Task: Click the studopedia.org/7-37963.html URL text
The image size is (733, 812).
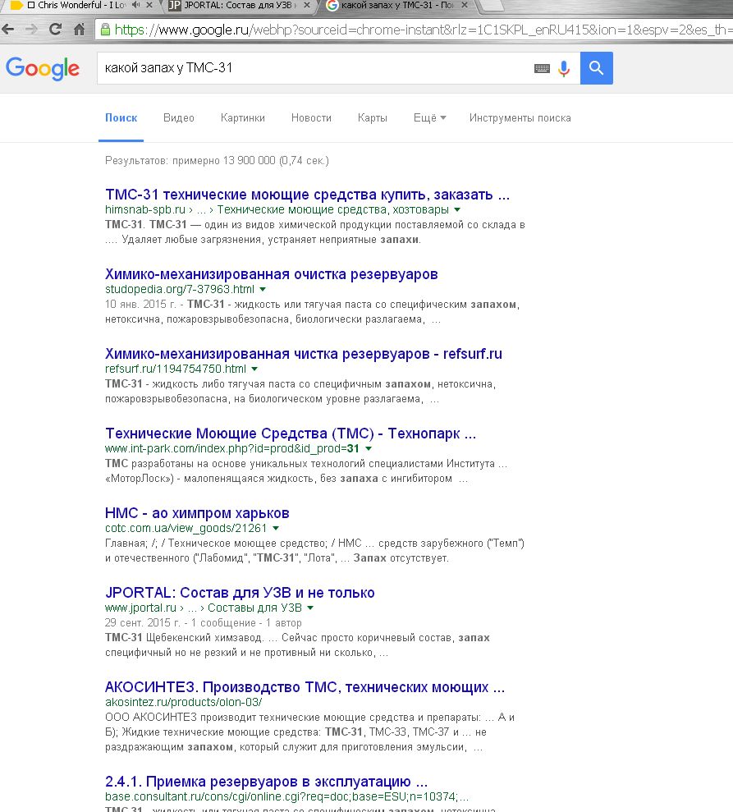Action: coord(180,290)
